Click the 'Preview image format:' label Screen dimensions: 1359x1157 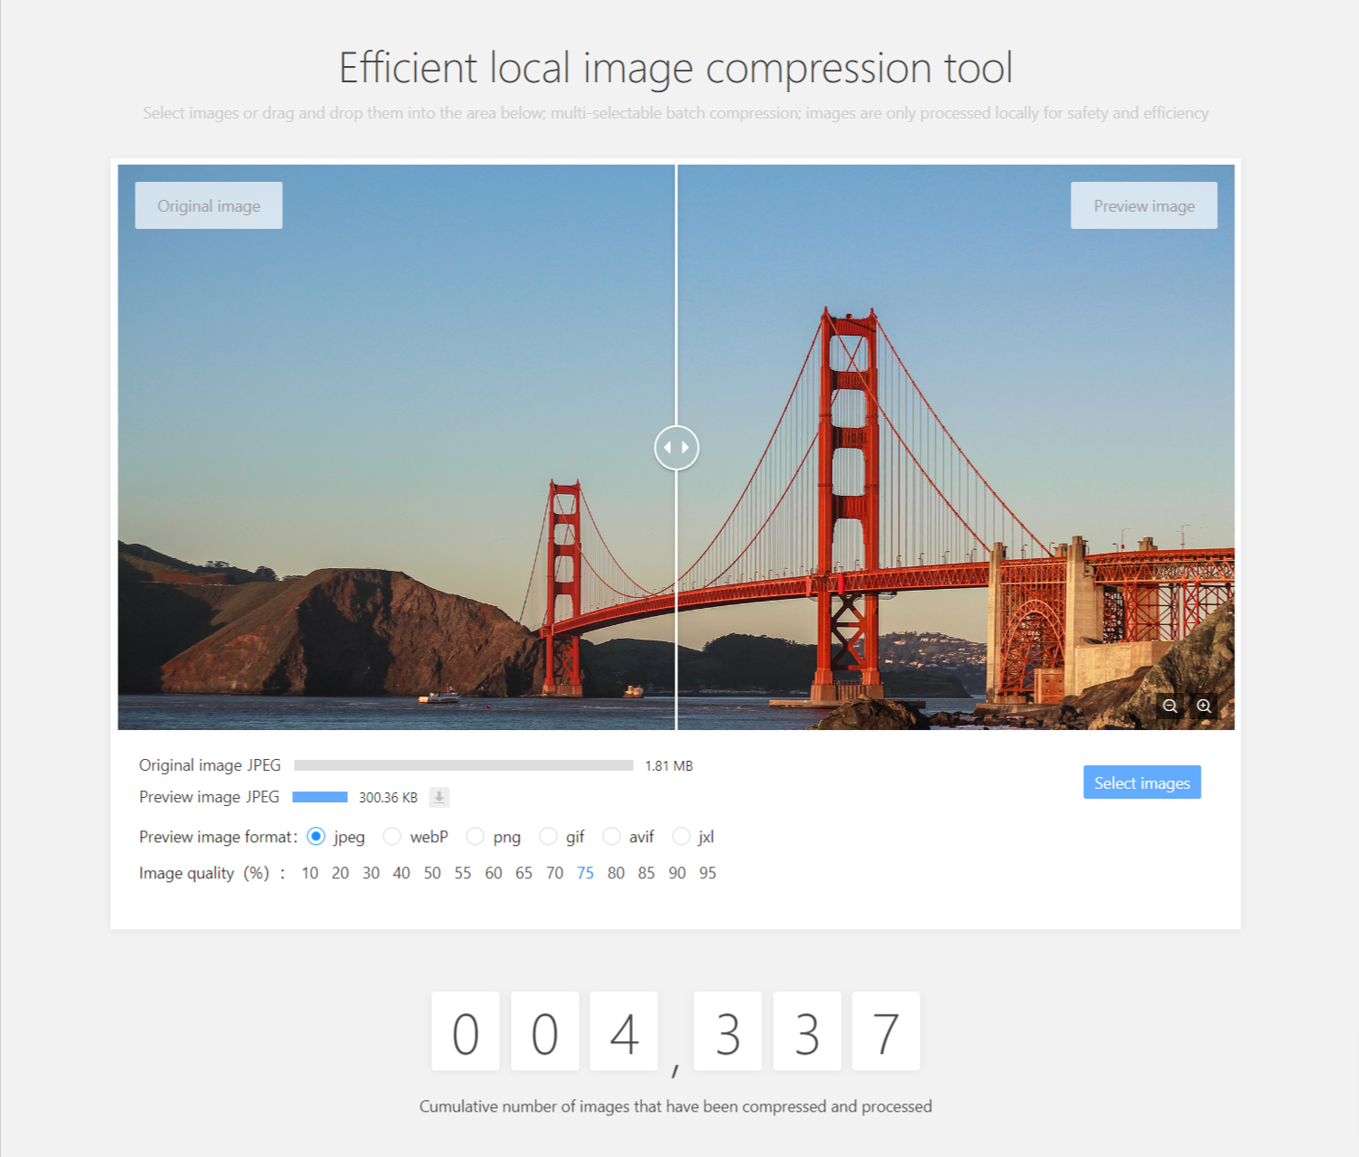coord(218,837)
